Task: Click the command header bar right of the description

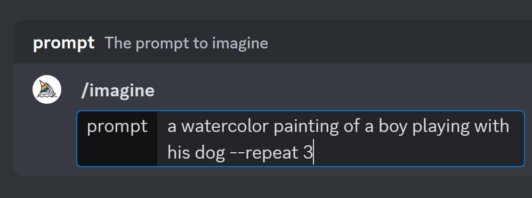Action: (x=400, y=42)
